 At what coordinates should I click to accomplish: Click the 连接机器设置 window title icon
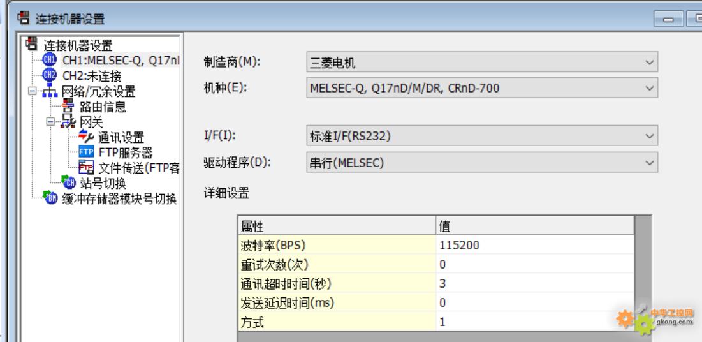tap(24, 19)
